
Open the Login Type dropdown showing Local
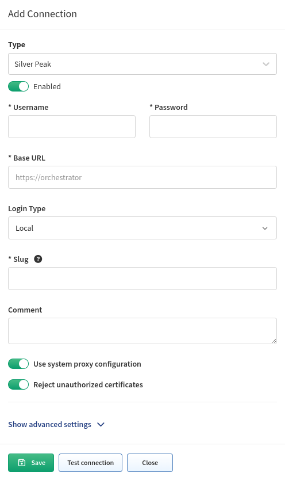coord(142,228)
